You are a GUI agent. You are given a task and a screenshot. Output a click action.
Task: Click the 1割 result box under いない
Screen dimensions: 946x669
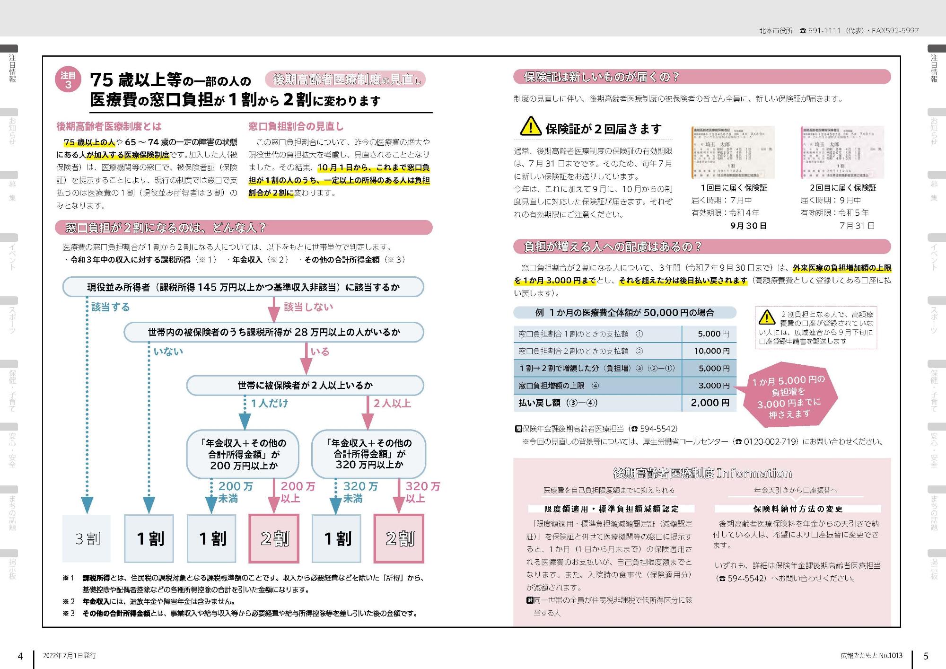click(x=149, y=538)
